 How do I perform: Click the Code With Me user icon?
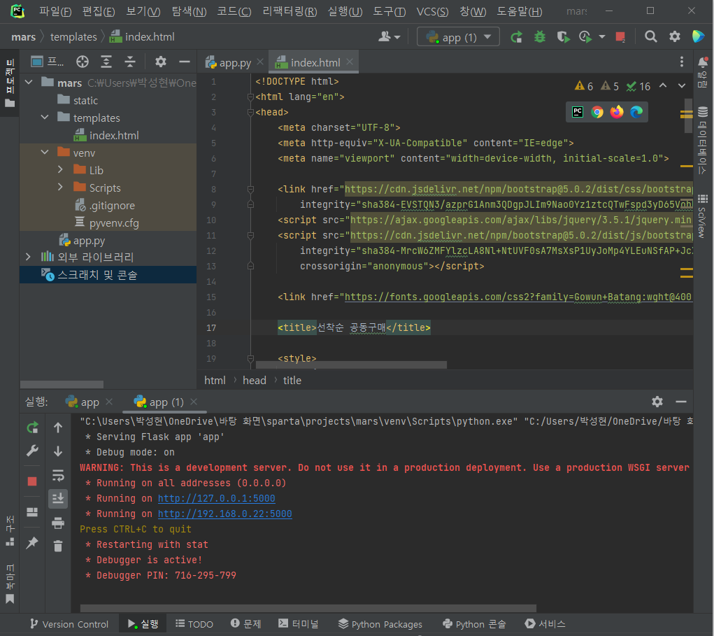388,36
